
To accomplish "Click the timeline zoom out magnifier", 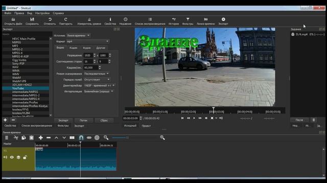I will tap(106, 138).
